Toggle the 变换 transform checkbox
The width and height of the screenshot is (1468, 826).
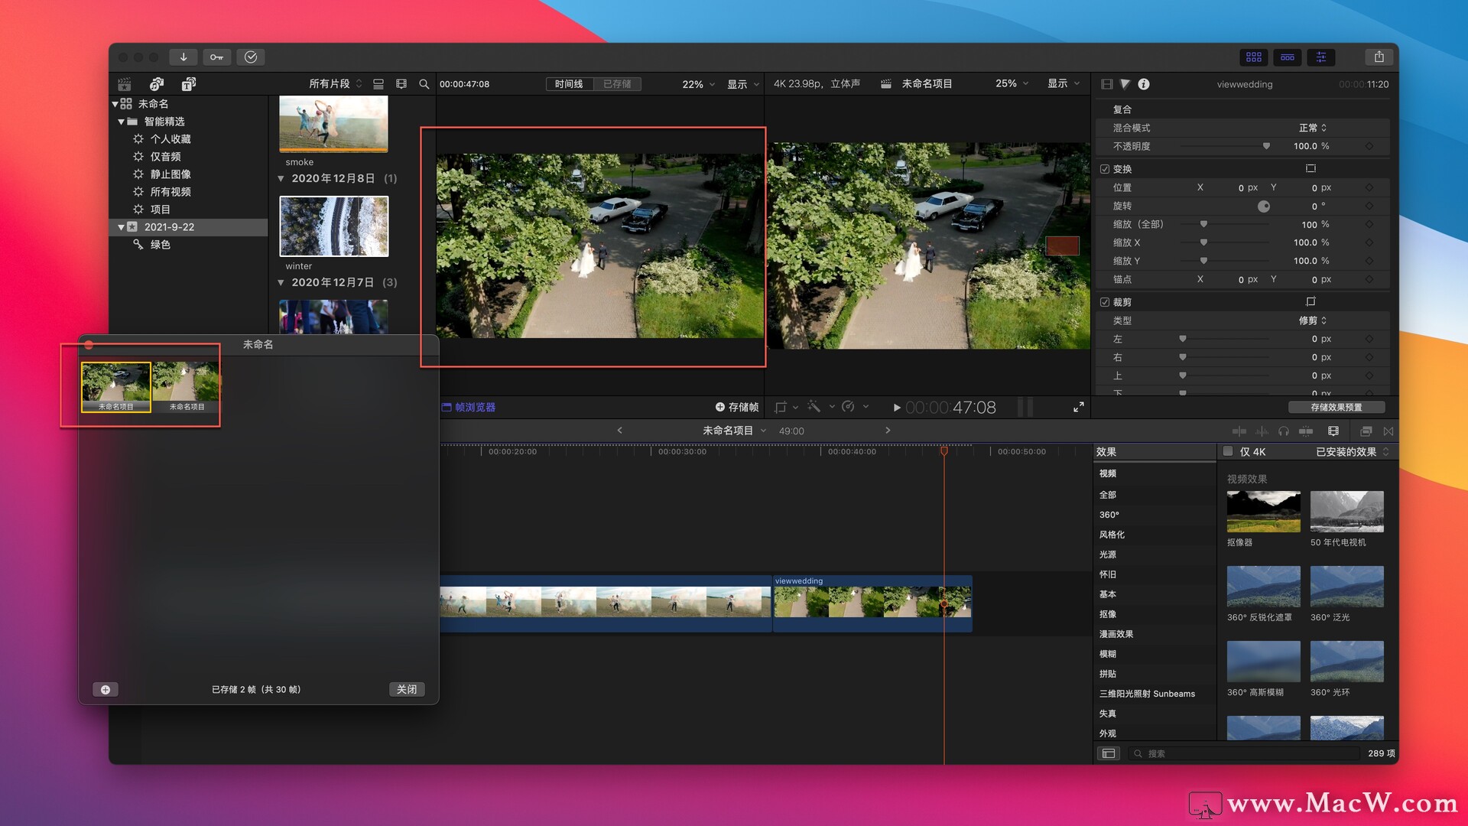(x=1105, y=169)
